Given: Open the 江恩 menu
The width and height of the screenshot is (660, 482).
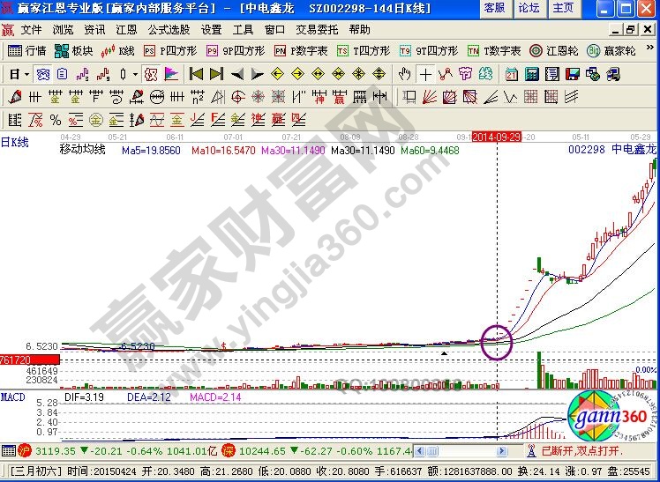Looking at the screenshot, I should 126,29.
